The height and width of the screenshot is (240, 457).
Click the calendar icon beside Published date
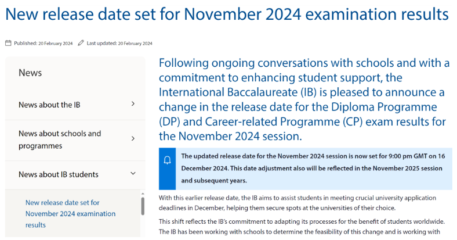coord(8,43)
